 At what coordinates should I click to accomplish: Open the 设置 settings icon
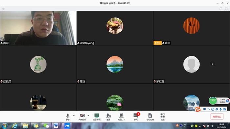coord(163,117)
